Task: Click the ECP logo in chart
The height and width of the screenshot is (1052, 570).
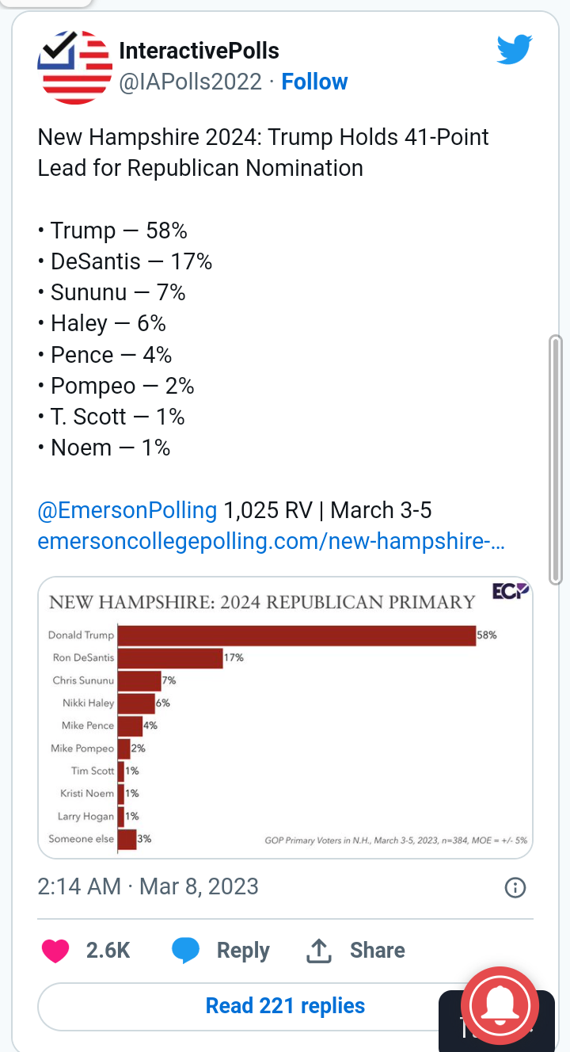Action: 510,592
